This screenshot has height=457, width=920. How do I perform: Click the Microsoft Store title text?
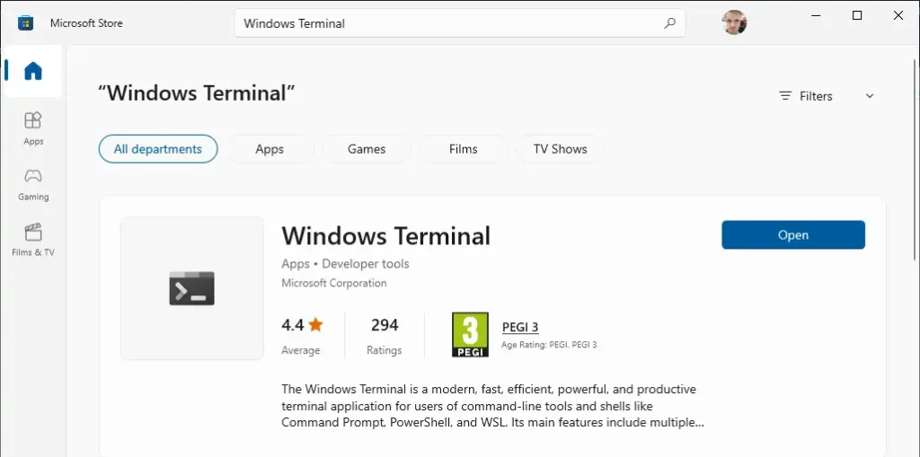point(86,23)
